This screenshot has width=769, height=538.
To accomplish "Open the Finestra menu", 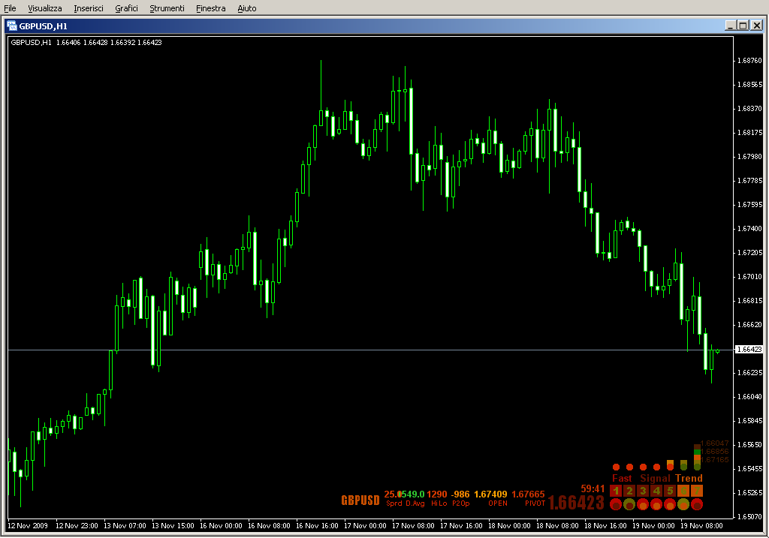I will [210, 8].
